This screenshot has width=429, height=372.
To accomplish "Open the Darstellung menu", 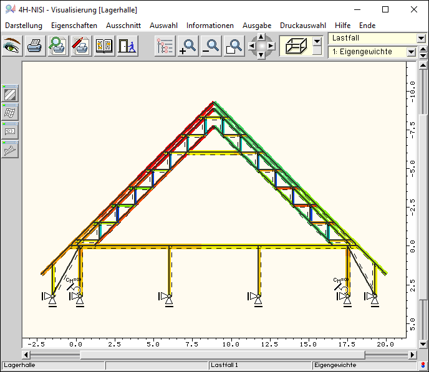I will (x=24, y=26).
